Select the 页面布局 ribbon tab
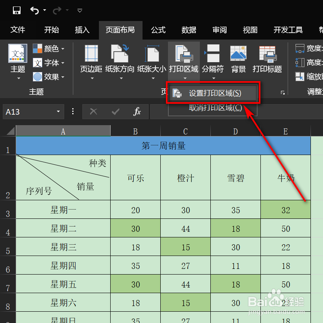323x323 pixels. pos(120,30)
